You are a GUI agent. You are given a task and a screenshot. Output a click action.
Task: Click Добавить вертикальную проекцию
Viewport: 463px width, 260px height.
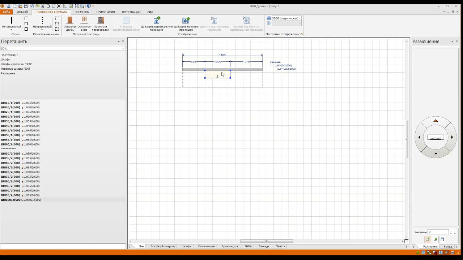pos(157,23)
